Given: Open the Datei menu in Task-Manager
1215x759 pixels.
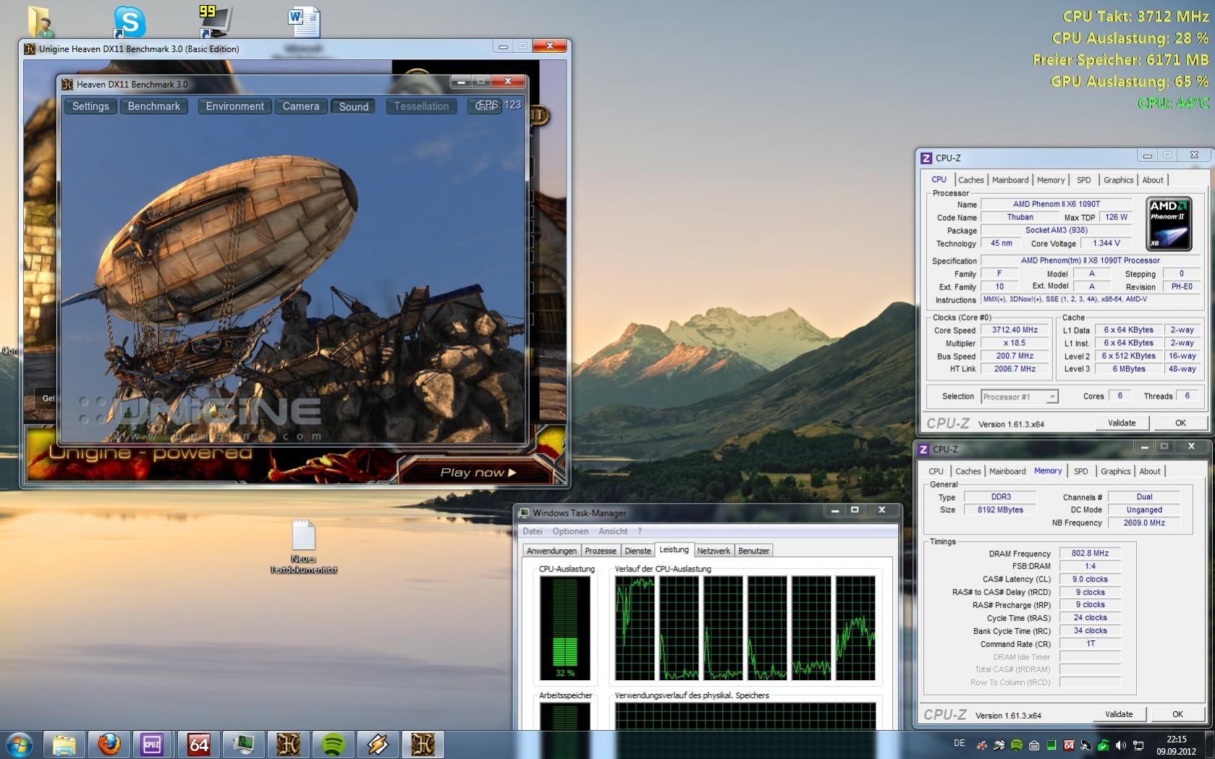Looking at the screenshot, I should 533,531.
